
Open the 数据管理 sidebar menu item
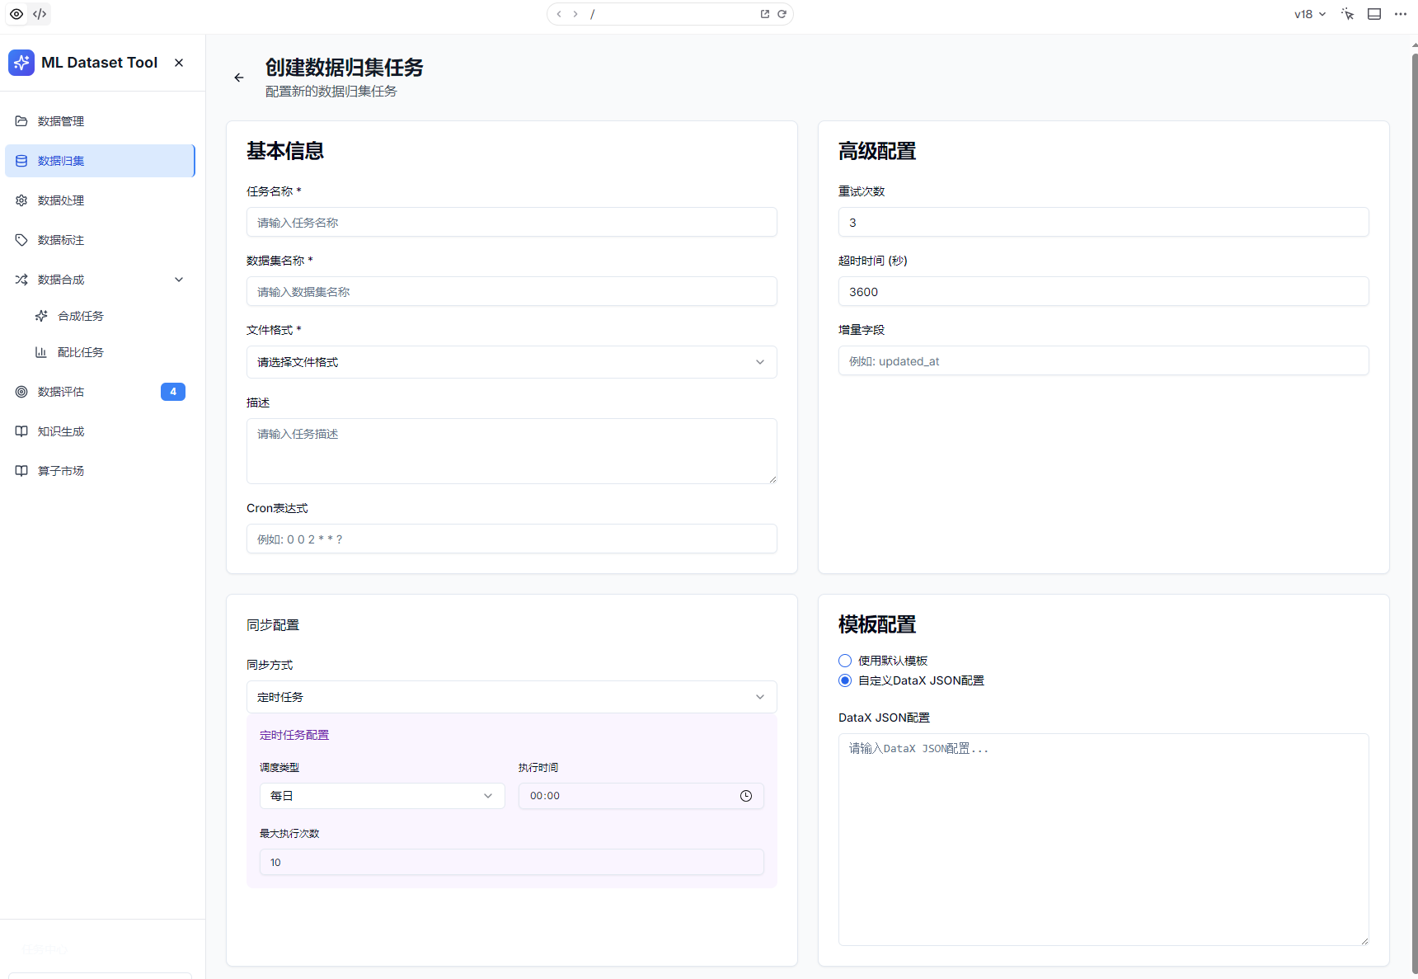coord(61,121)
